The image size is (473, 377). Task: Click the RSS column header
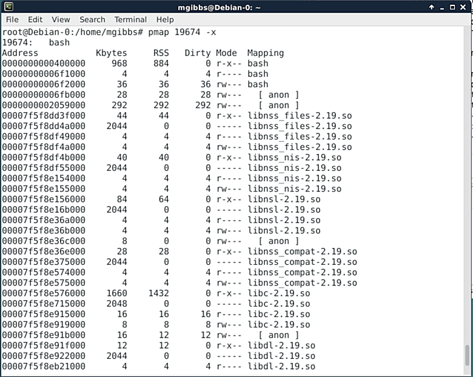point(161,53)
